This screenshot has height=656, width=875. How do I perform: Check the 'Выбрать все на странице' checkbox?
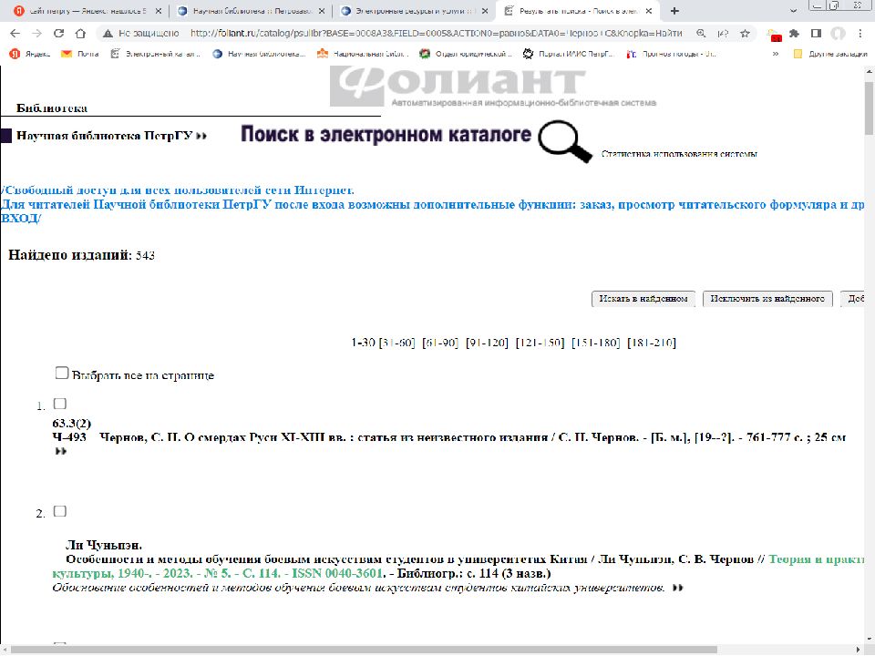[x=62, y=373]
